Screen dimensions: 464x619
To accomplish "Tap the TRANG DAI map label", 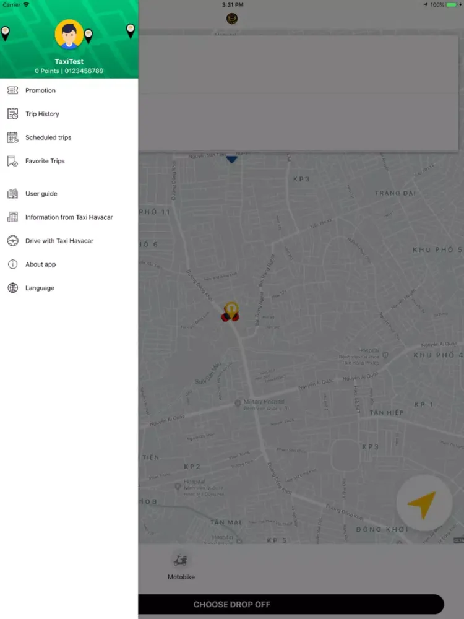I will point(395,193).
